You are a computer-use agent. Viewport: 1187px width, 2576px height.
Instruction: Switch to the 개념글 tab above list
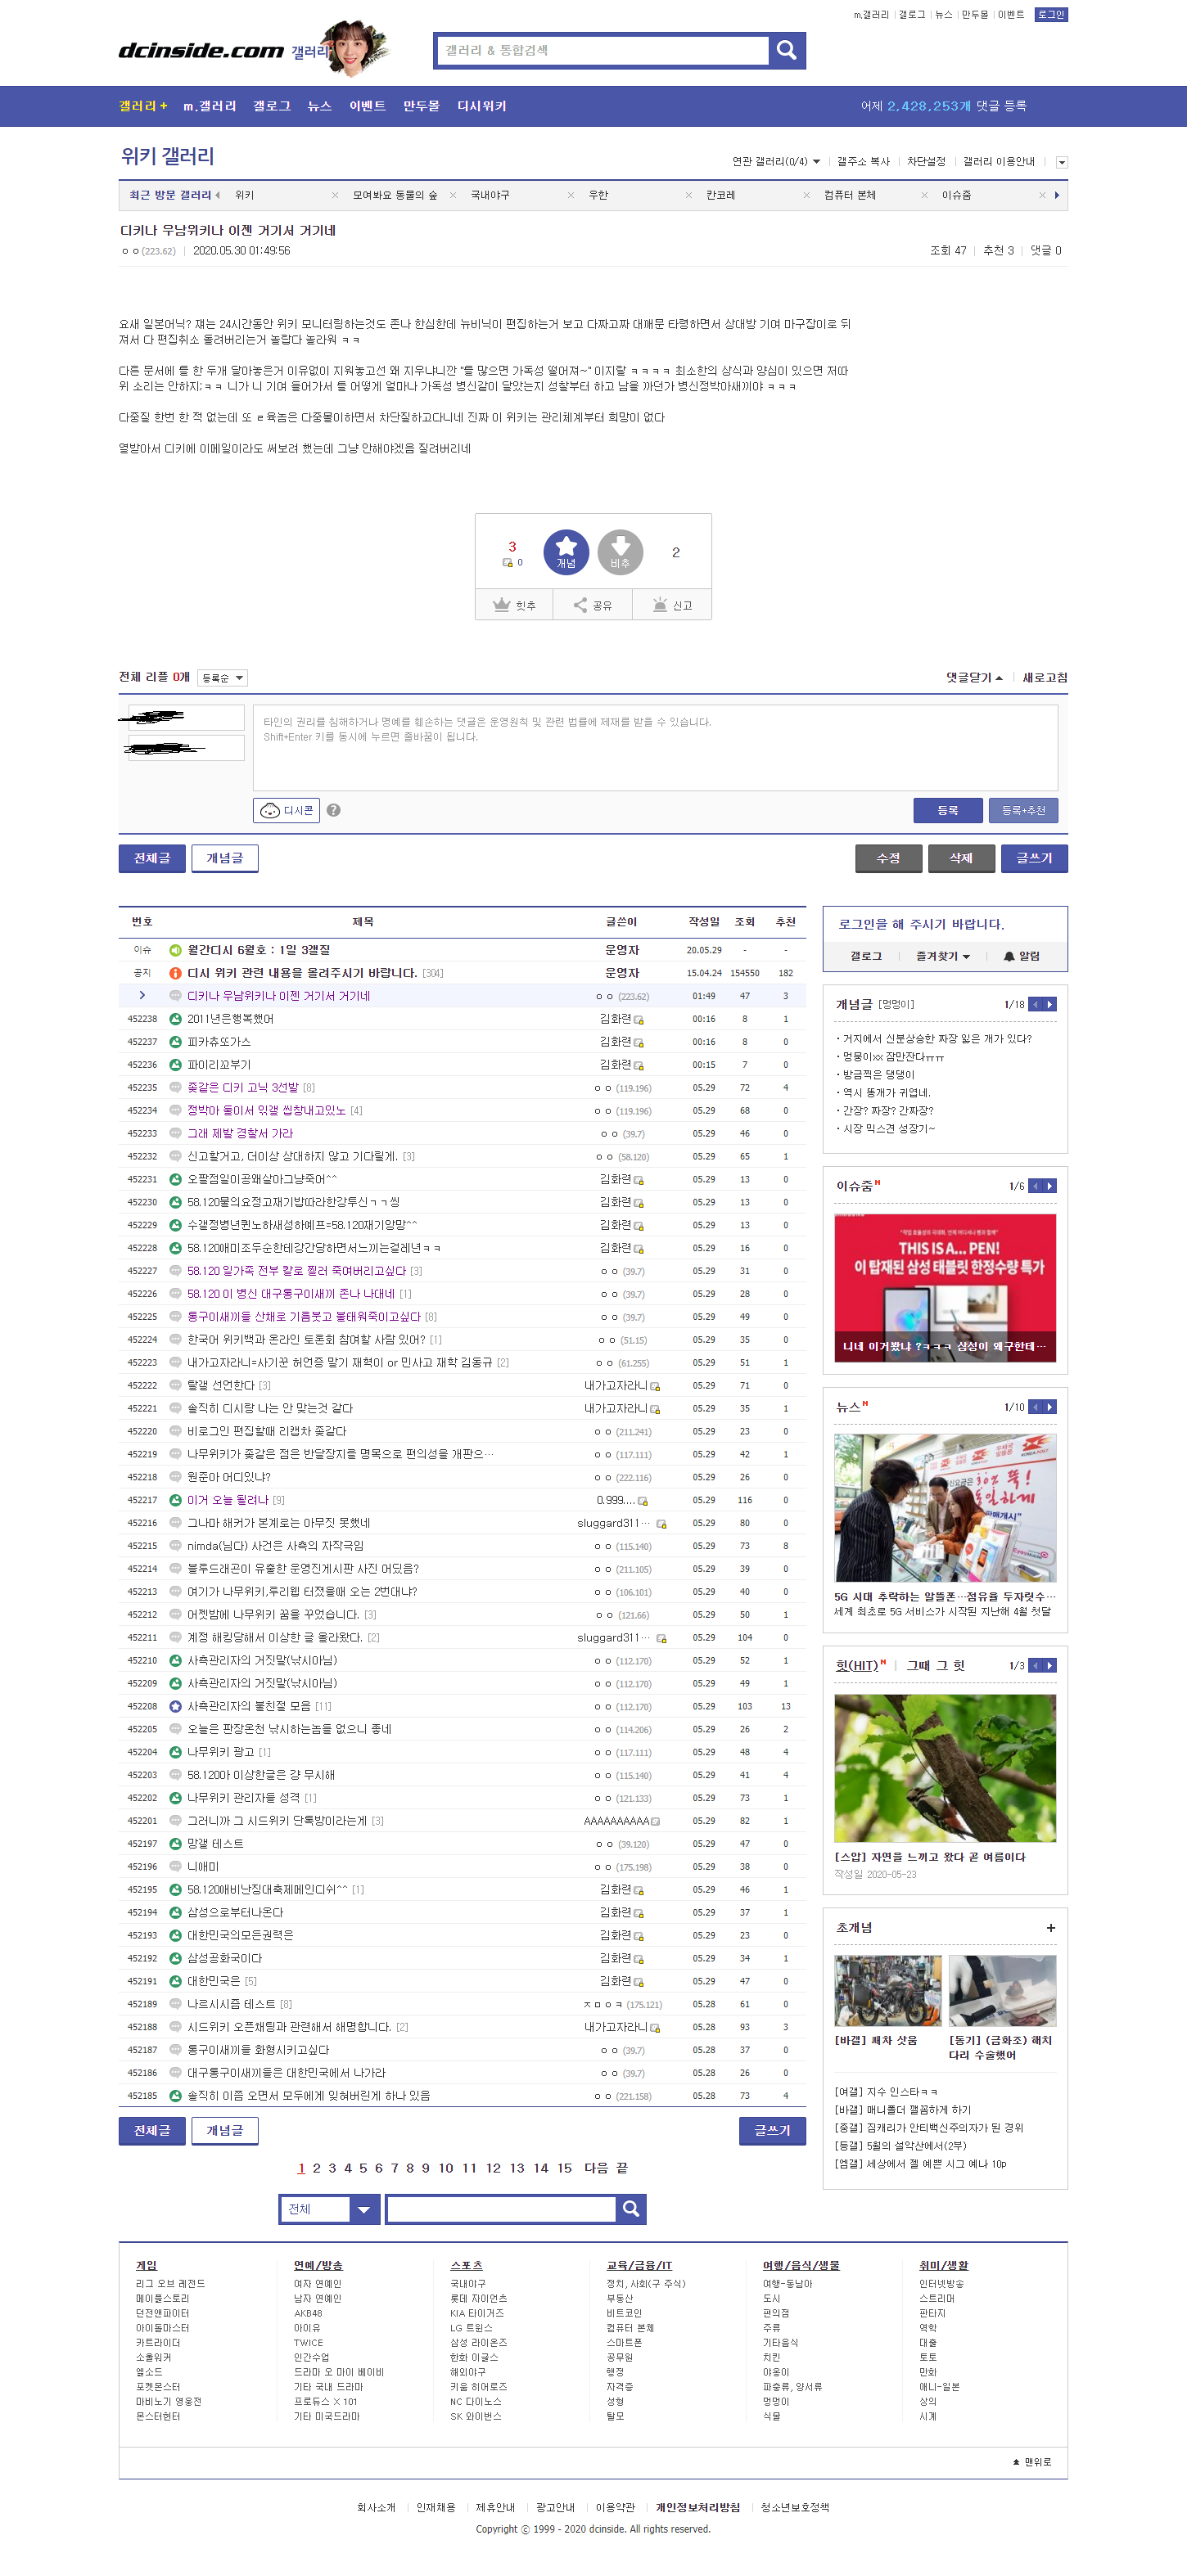click(224, 858)
